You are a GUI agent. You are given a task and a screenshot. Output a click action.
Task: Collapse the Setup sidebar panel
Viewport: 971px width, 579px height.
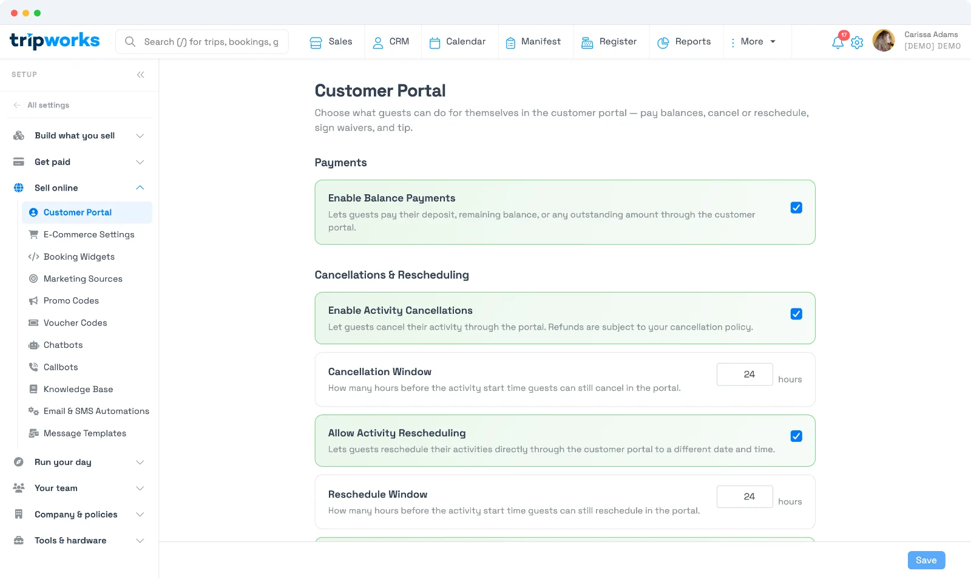(140, 75)
